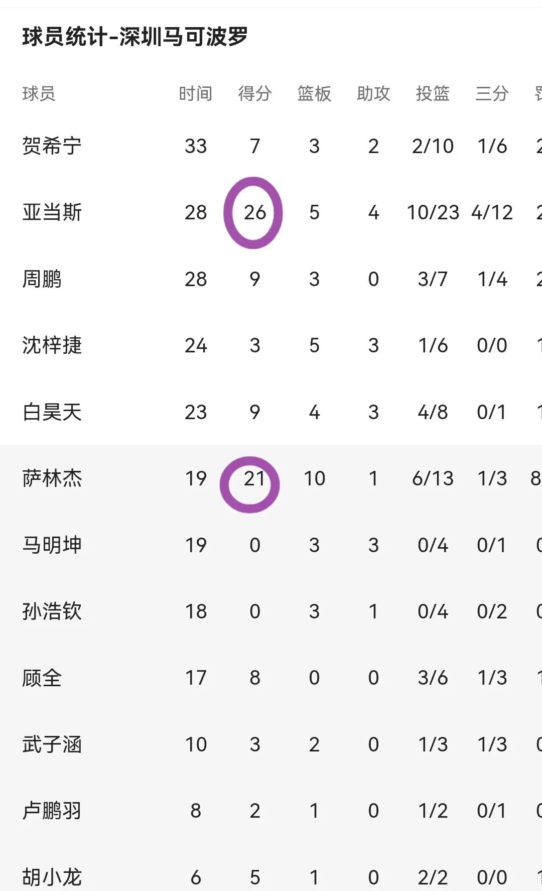Open player 顾全's name
Viewport: 542px width, 891px height.
42,678
